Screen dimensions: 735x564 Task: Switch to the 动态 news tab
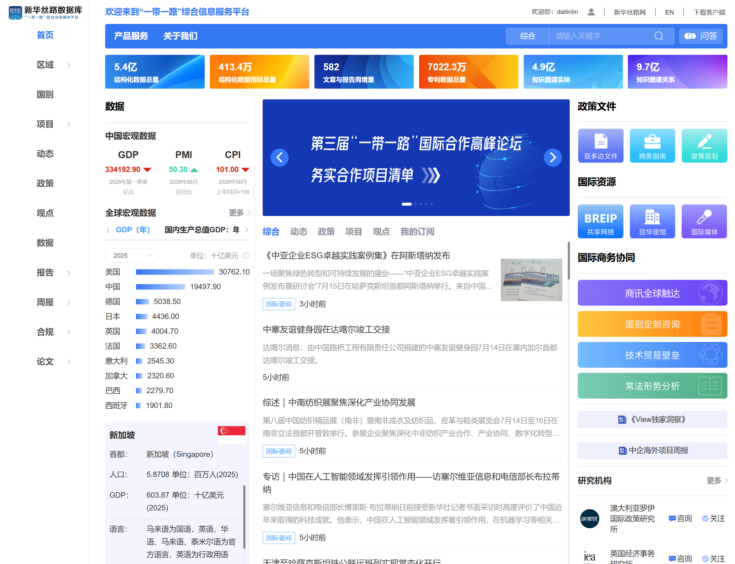(x=298, y=232)
